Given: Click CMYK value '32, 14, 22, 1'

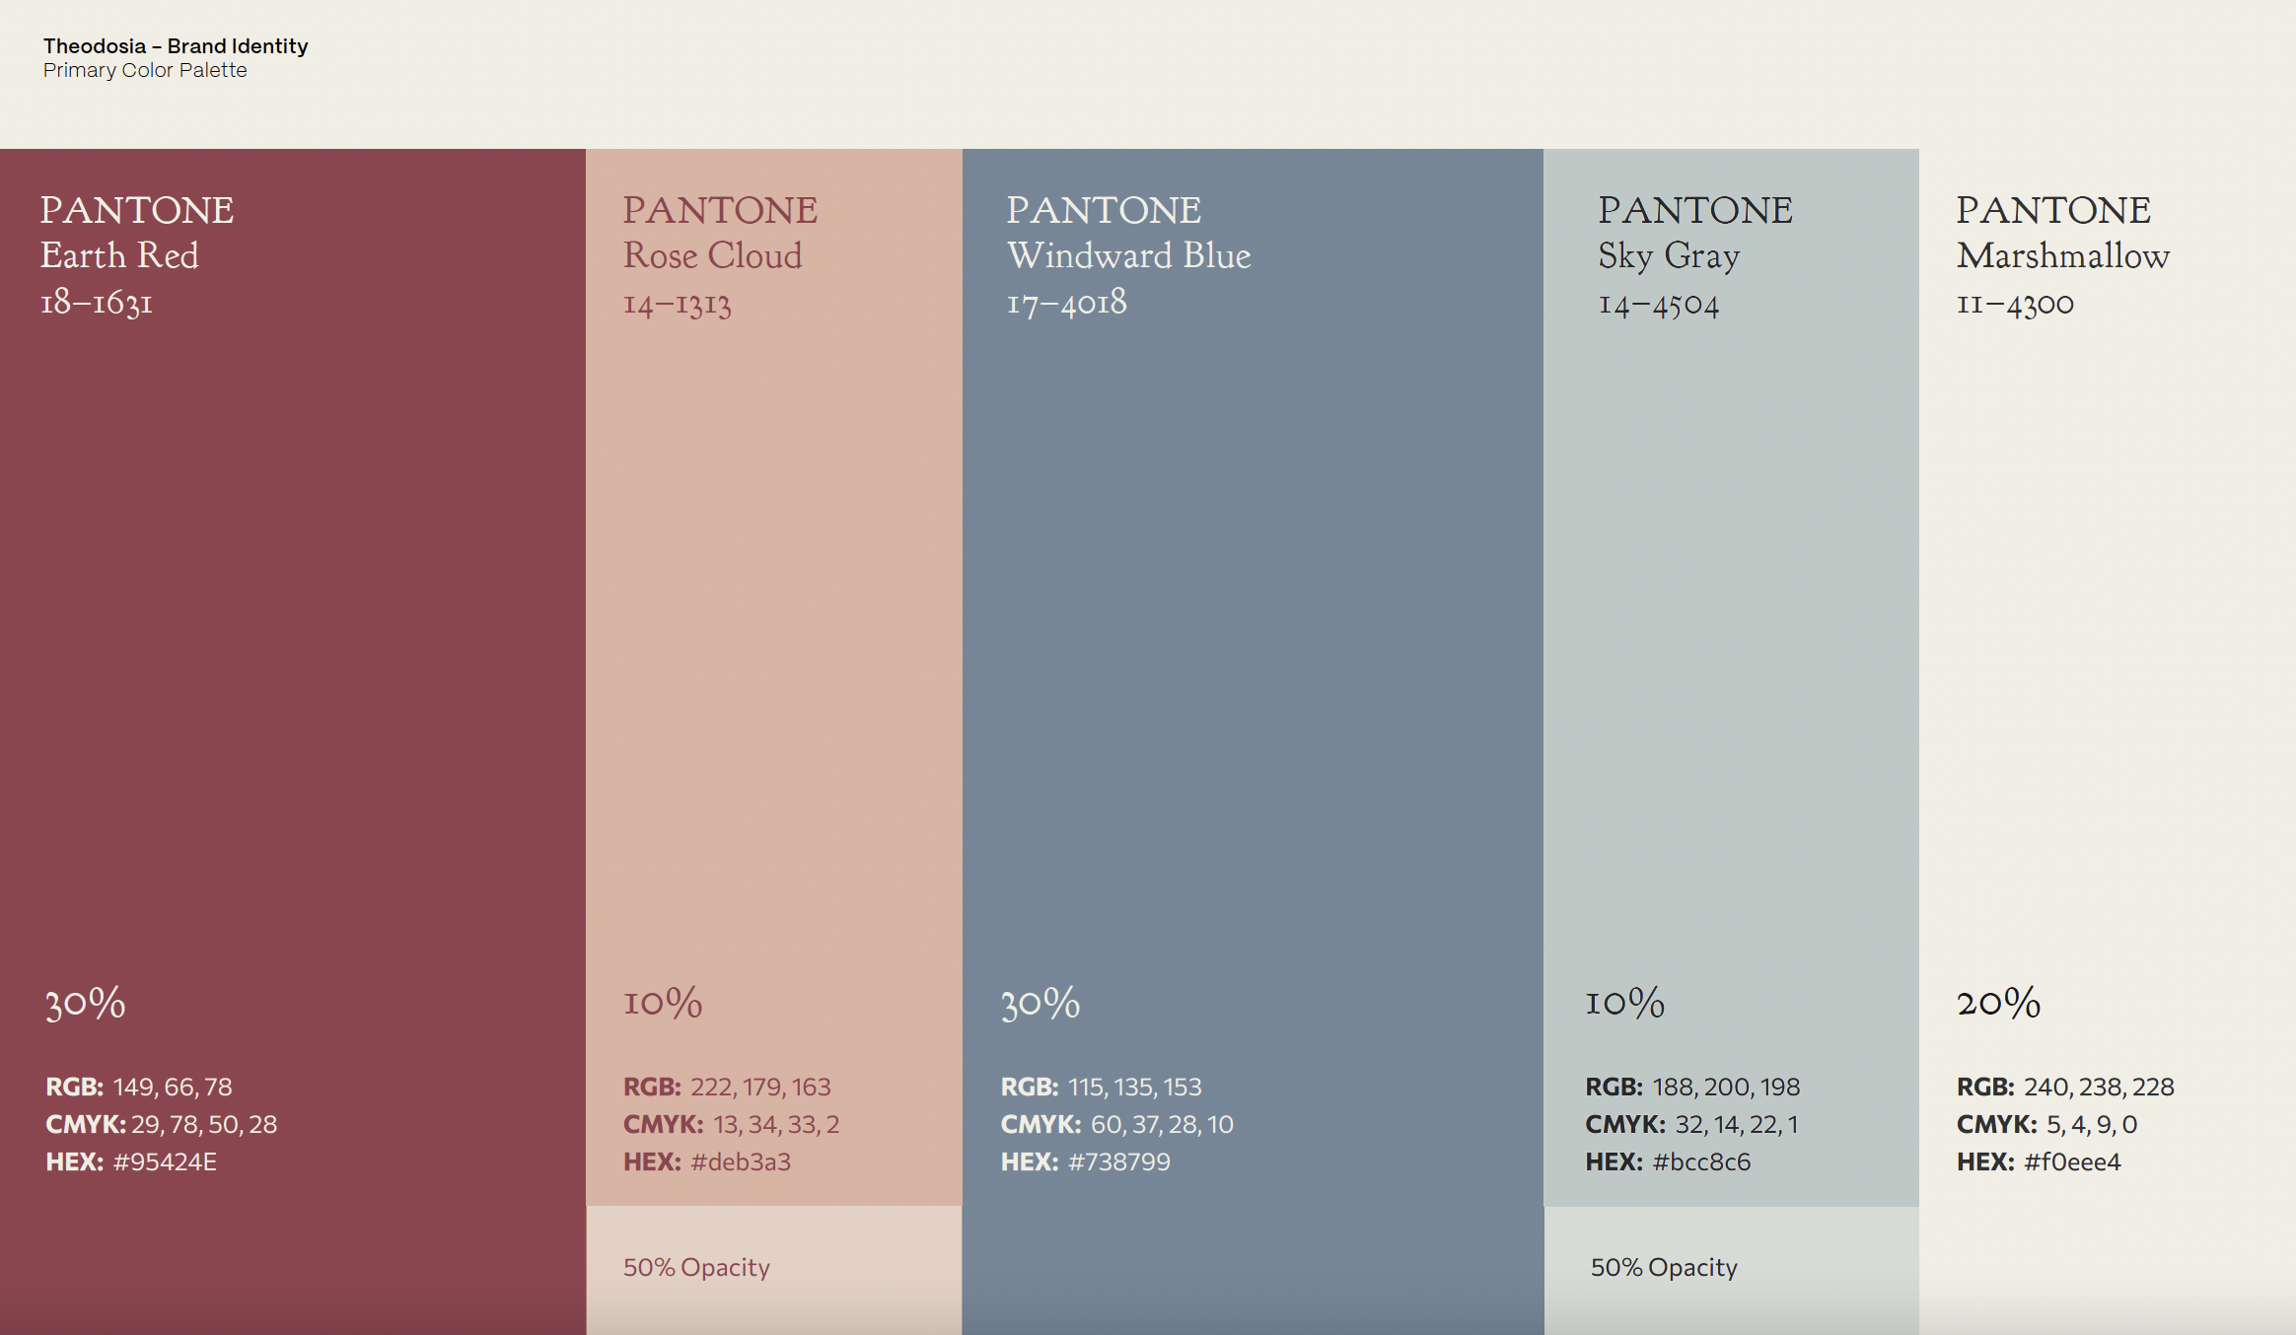Looking at the screenshot, I should (x=1737, y=1124).
